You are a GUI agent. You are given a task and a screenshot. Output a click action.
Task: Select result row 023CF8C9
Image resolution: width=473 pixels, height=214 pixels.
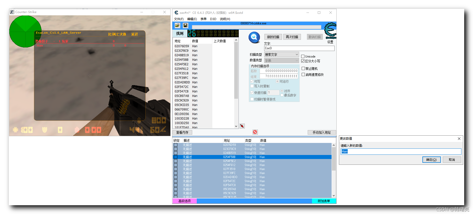[x=193, y=51]
